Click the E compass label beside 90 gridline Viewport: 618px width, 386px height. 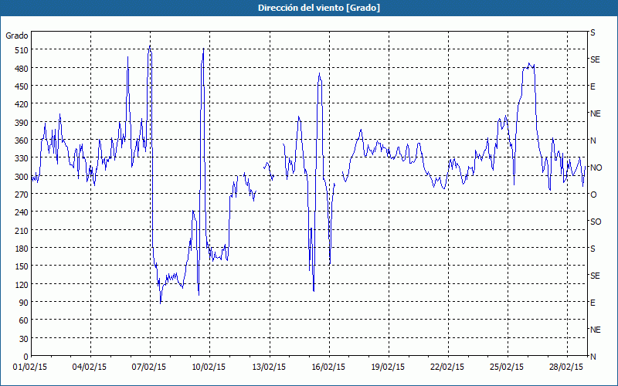tap(593, 303)
